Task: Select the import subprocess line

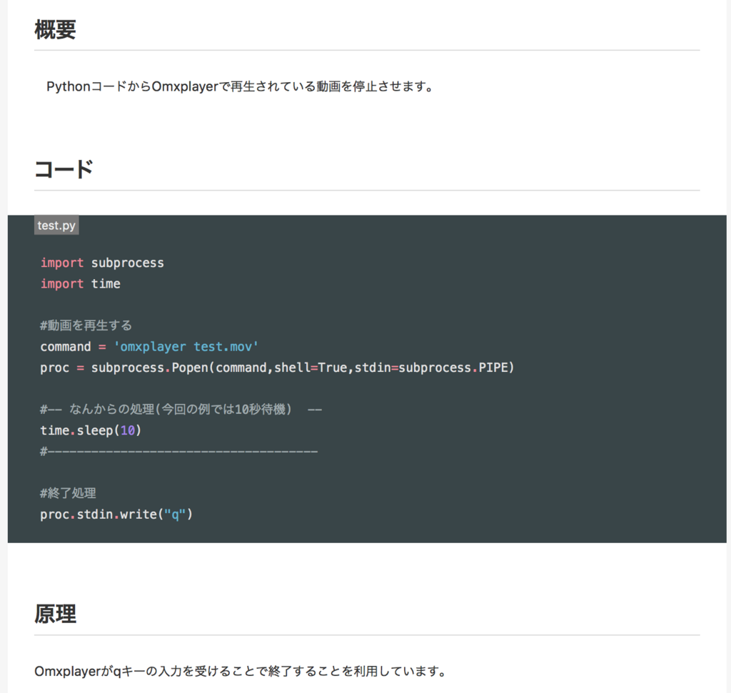Action: (x=101, y=263)
